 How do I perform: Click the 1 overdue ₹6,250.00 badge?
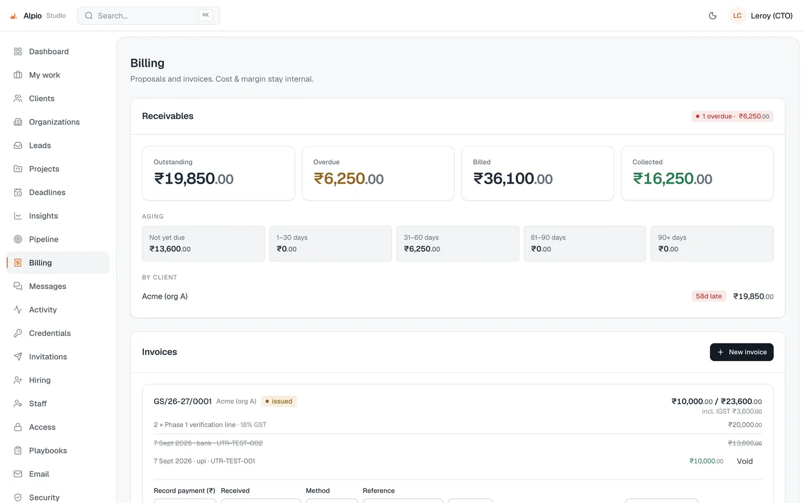(732, 116)
